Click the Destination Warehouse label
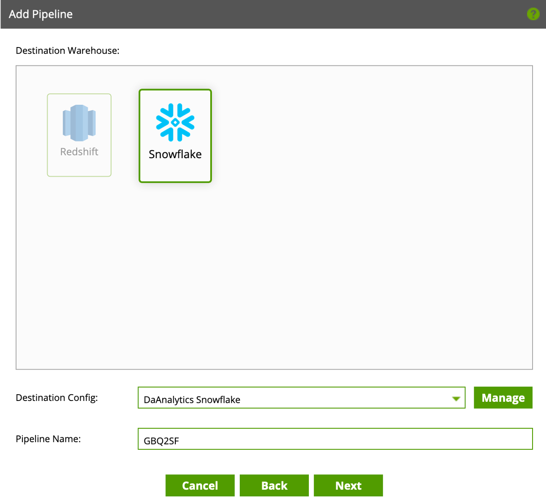This screenshot has width=546, height=504. point(68,51)
